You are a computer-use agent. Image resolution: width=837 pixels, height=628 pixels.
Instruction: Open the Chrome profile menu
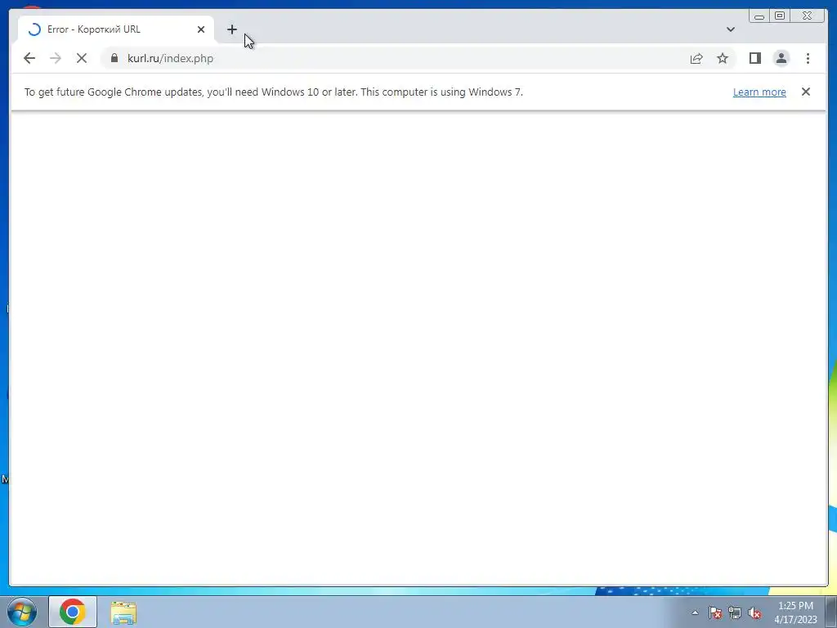(781, 58)
